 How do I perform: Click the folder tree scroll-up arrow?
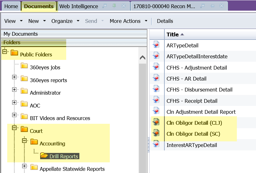(x=142, y=57)
